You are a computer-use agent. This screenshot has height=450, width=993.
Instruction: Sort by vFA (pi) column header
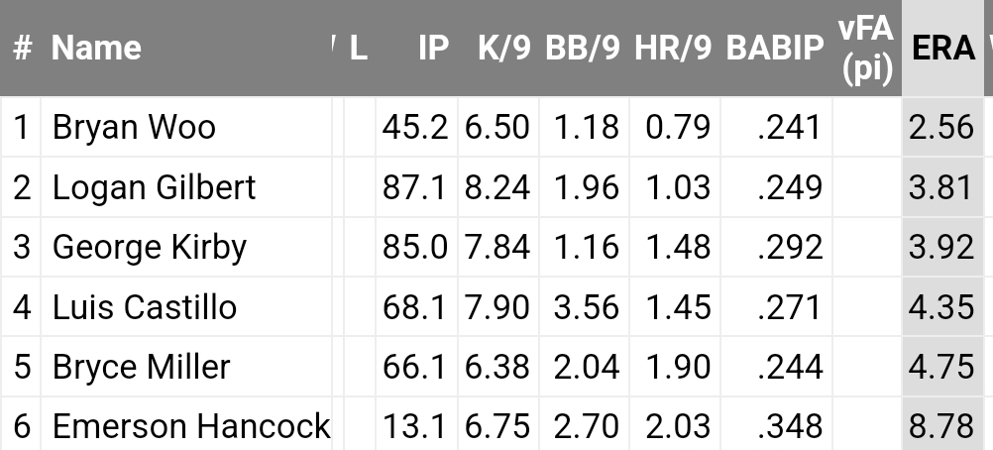(x=866, y=49)
